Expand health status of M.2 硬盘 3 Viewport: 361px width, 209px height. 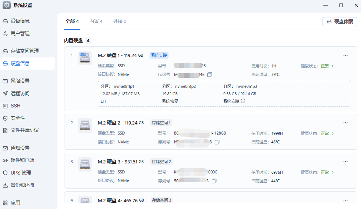332,172
